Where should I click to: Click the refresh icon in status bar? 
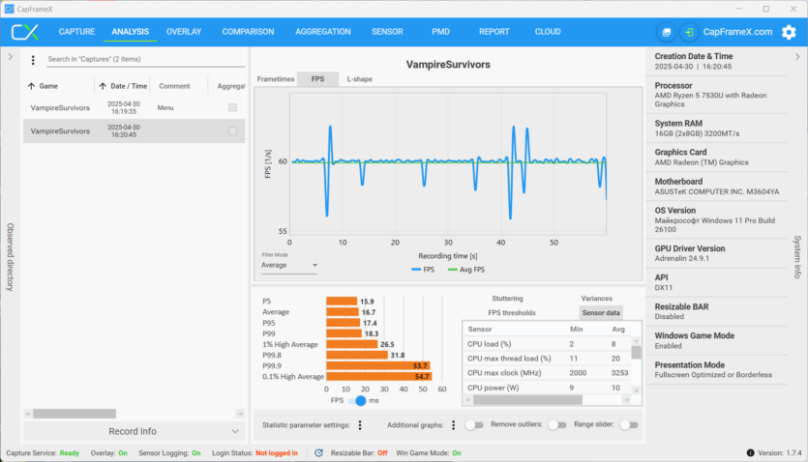click(319, 452)
